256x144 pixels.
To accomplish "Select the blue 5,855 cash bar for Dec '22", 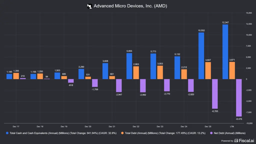I will [129, 66].
